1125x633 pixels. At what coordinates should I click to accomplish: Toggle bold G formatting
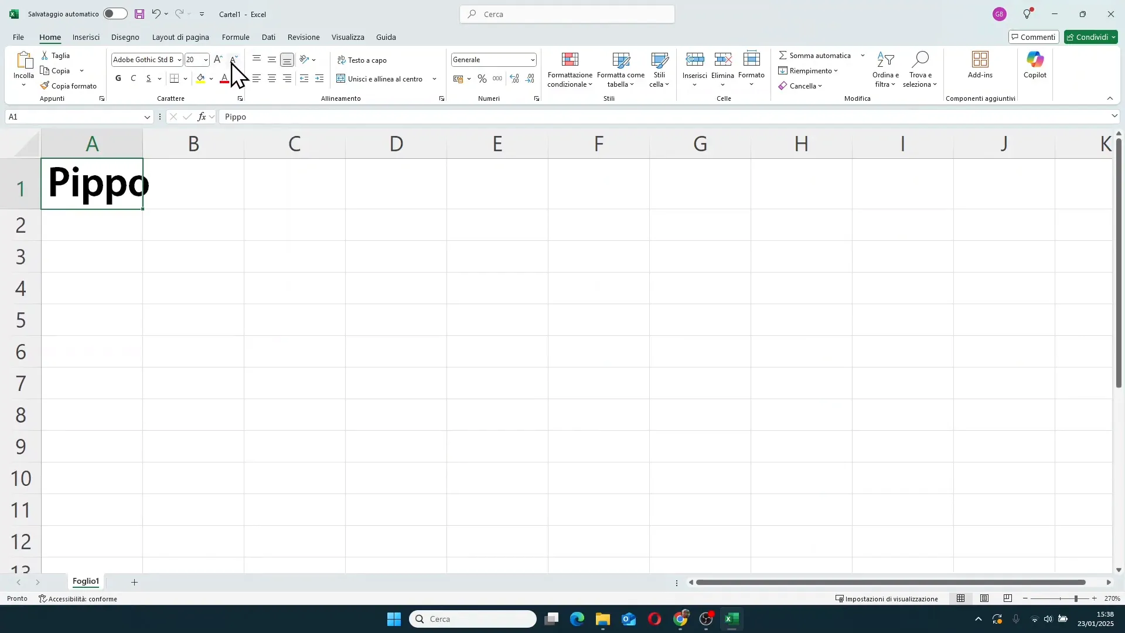(118, 79)
